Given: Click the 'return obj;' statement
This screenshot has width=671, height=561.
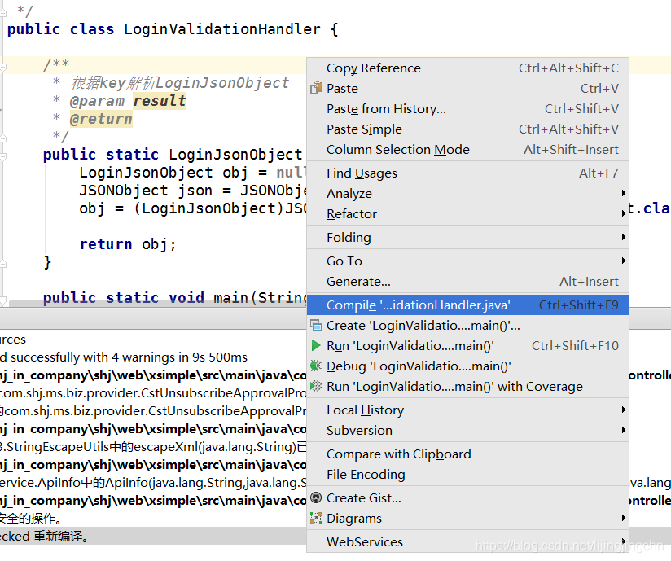Looking at the screenshot, I should click(128, 244).
